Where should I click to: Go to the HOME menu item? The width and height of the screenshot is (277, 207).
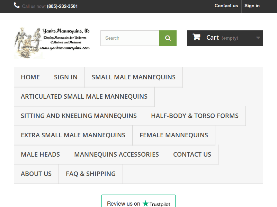(x=30, y=77)
